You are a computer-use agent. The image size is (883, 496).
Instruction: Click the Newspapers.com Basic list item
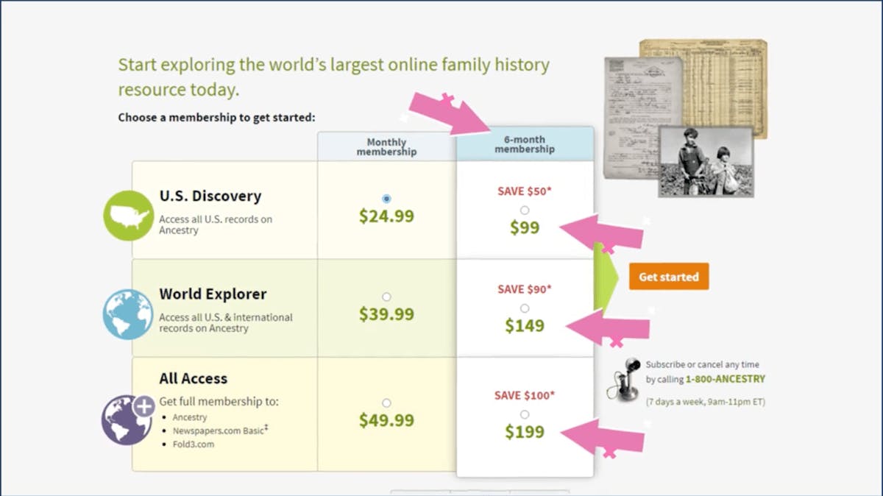(x=218, y=431)
